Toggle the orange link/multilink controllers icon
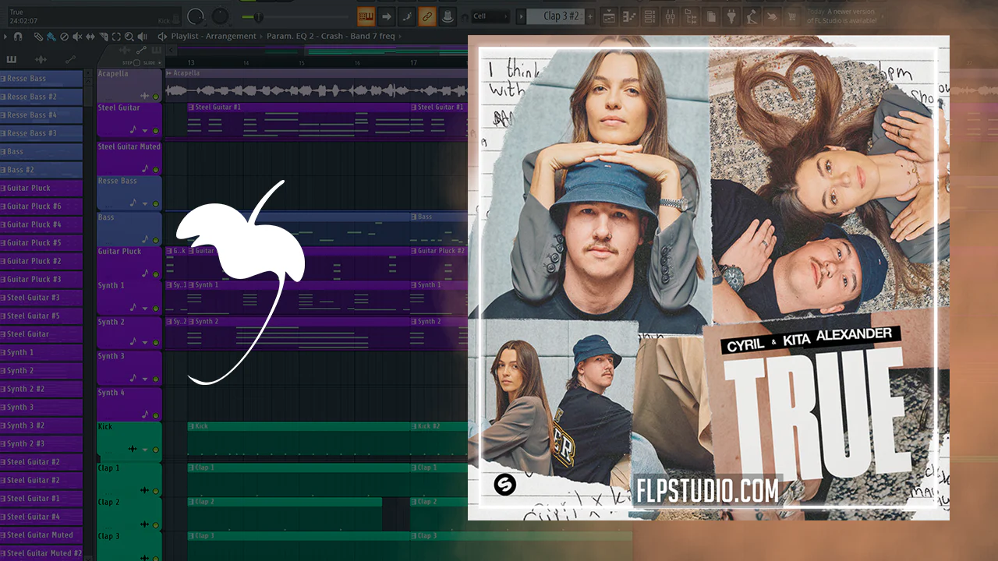 [427, 16]
